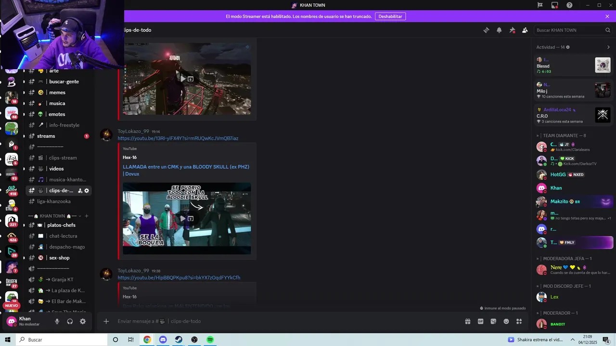Viewport: 616px width, 346px height.
Task: Open the platos-chefs channel
Action: (58, 225)
